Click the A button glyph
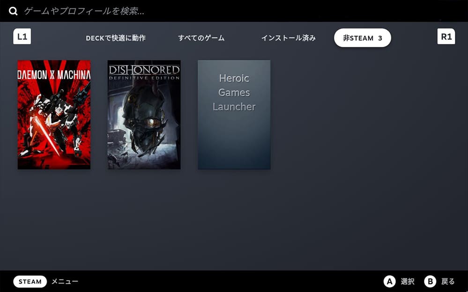Image resolution: width=468 pixels, height=292 pixels. 389,282
